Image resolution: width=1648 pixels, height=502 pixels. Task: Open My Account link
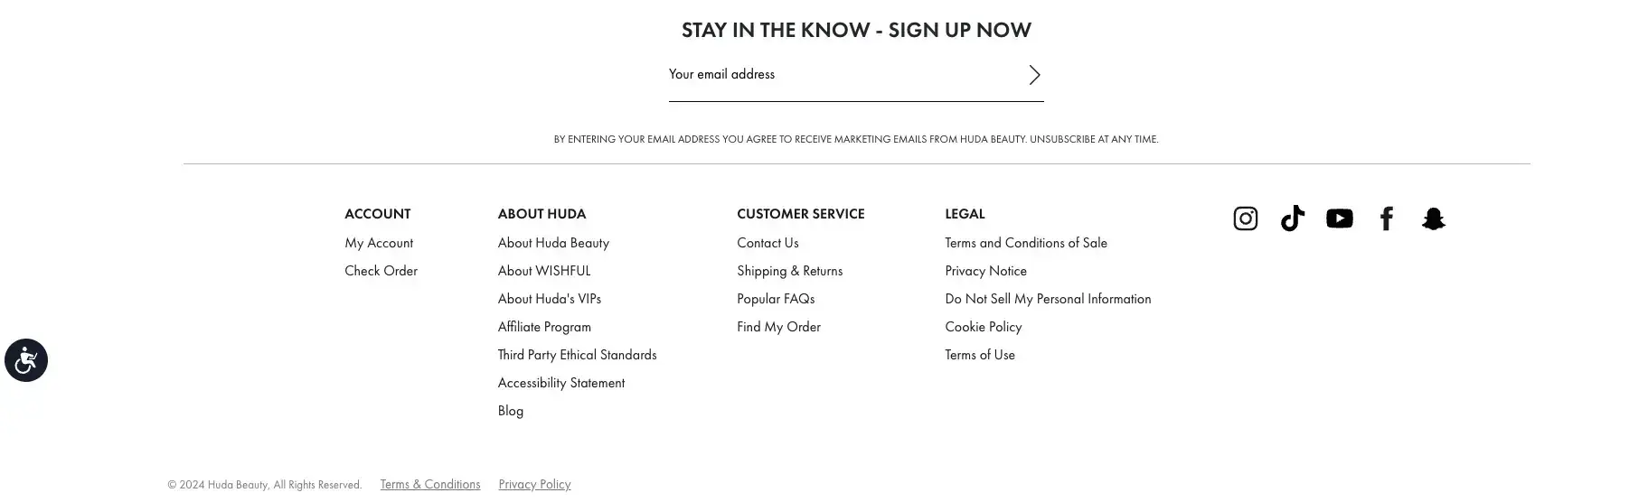(x=379, y=243)
